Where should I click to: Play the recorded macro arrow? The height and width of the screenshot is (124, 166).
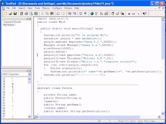click(x=139, y=14)
